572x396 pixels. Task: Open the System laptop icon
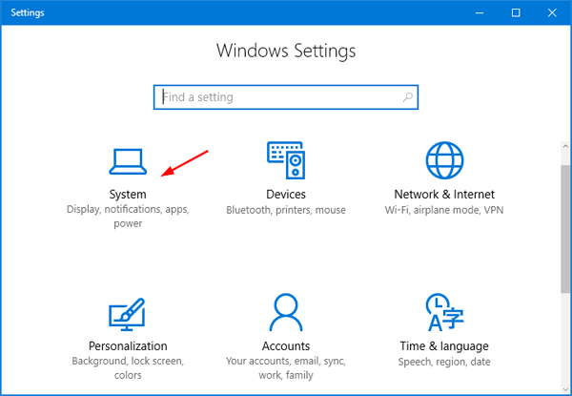tap(128, 161)
